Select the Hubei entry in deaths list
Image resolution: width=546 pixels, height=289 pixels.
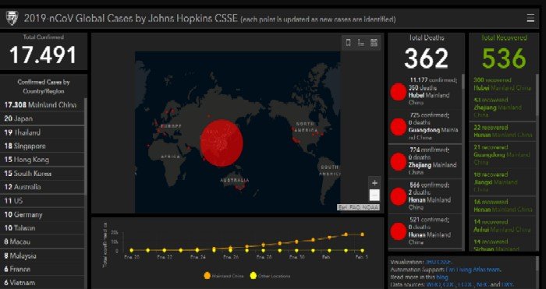(x=425, y=91)
